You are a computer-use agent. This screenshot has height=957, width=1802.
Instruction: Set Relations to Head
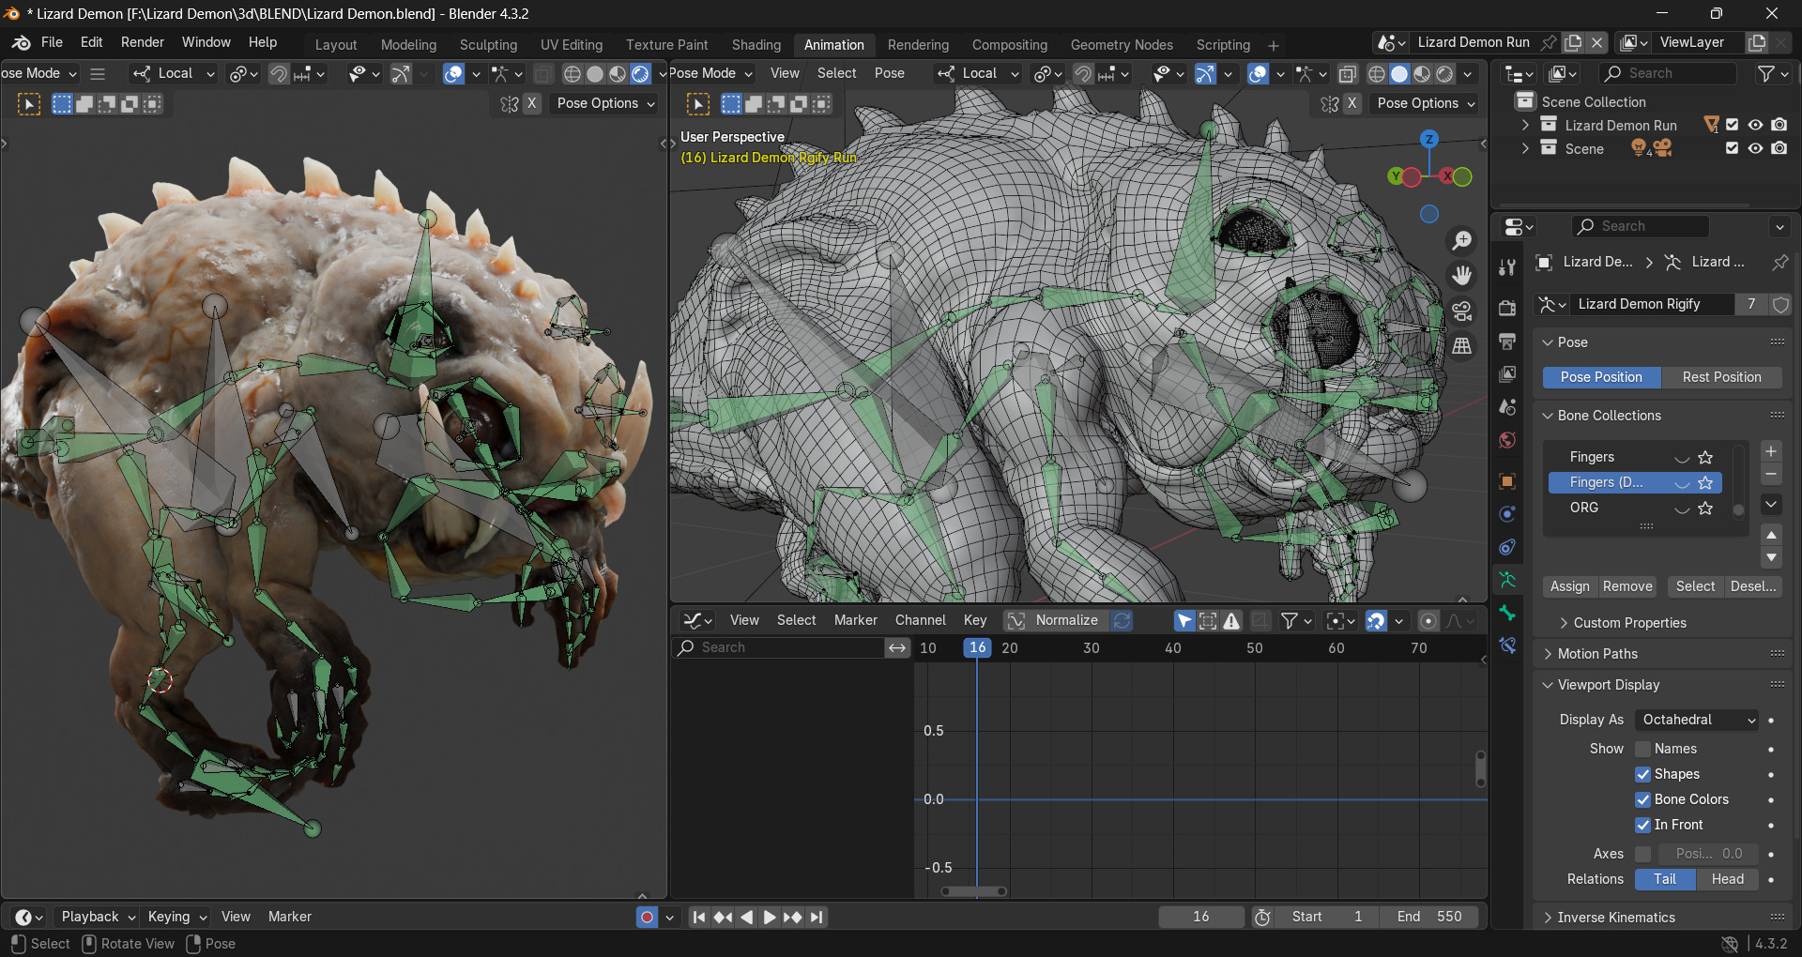1727,879
